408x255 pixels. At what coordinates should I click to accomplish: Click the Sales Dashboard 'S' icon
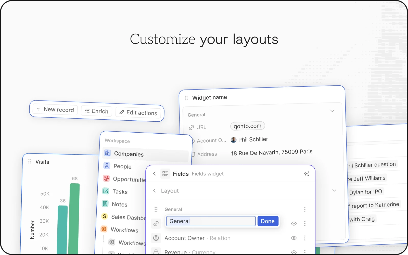pyautogui.click(x=104, y=216)
